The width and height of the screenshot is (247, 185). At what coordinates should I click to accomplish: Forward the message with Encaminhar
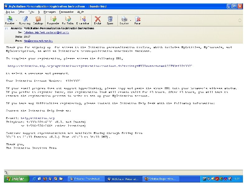pyautogui.click(x=83, y=21)
